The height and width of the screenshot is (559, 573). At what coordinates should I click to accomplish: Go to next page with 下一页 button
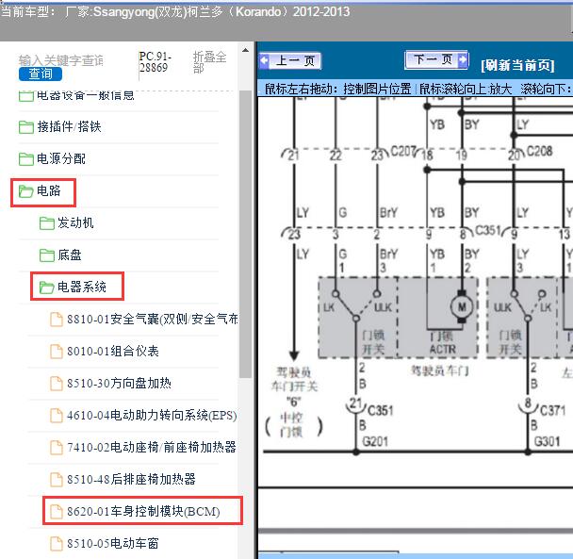(x=436, y=59)
